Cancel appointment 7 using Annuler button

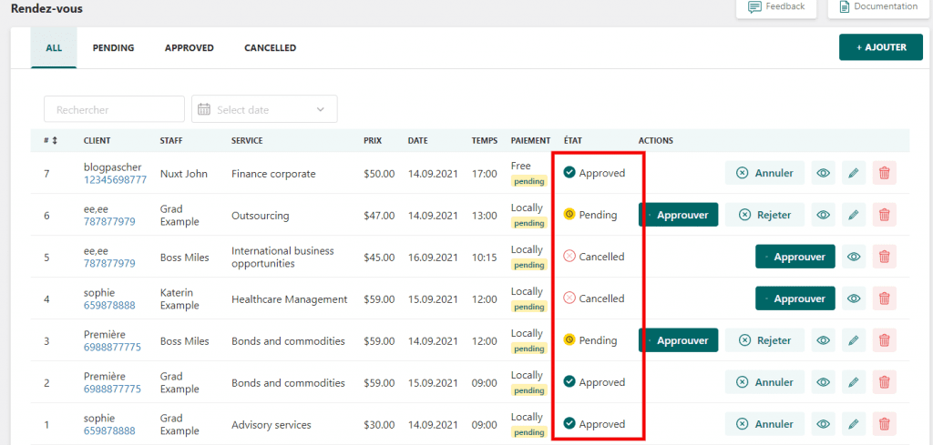coord(764,173)
